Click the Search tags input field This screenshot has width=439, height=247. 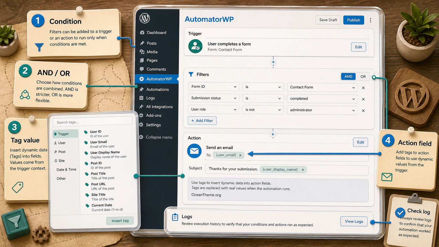coord(93,122)
